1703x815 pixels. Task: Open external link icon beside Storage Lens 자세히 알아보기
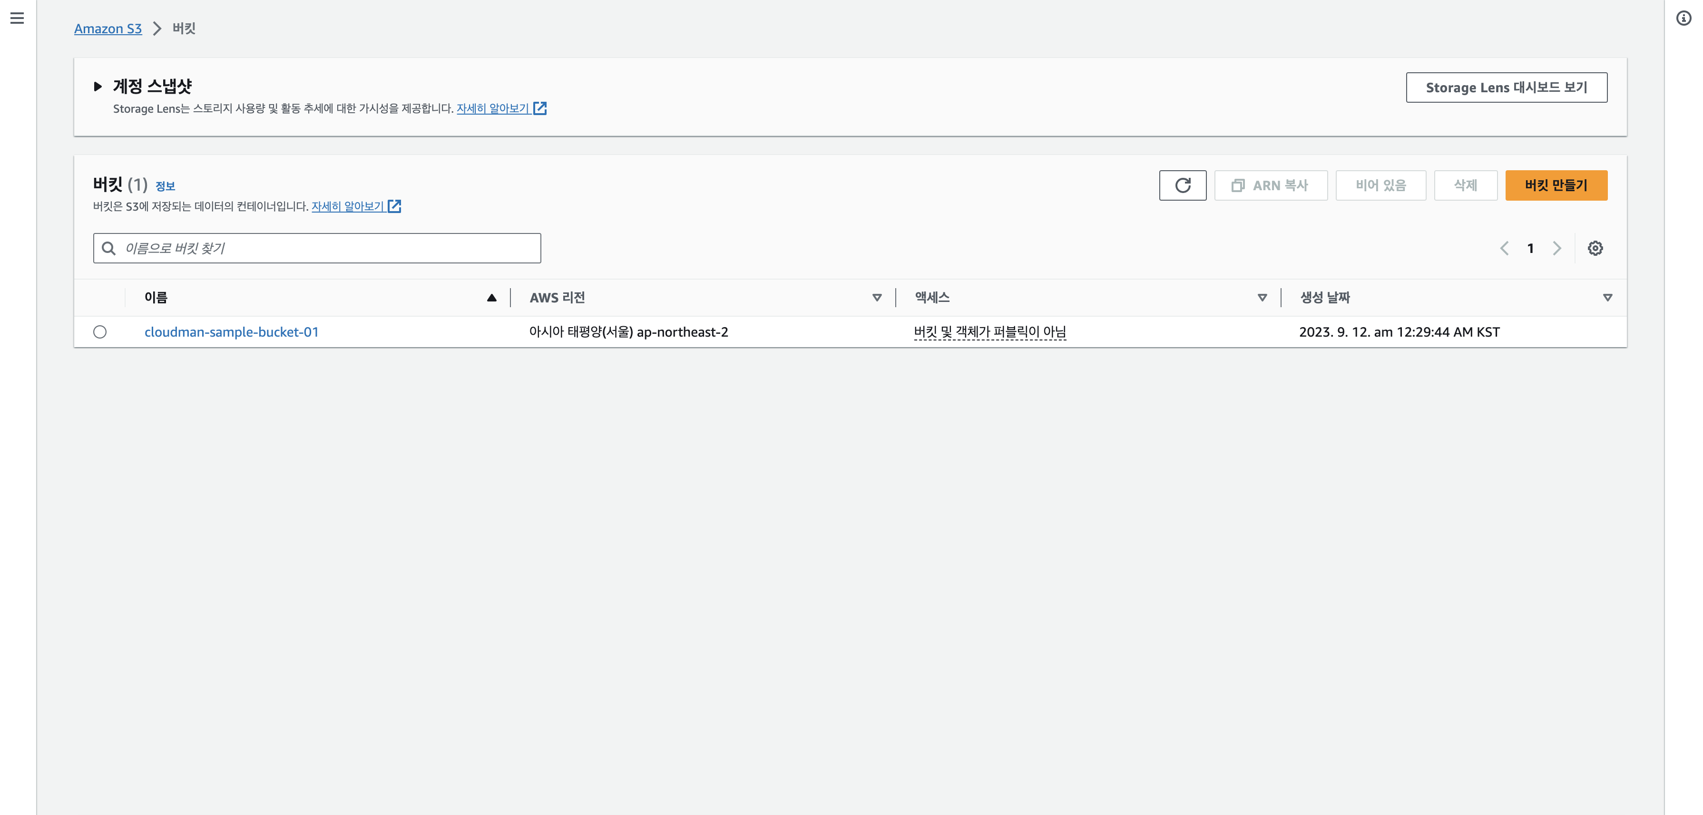click(540, 108)
